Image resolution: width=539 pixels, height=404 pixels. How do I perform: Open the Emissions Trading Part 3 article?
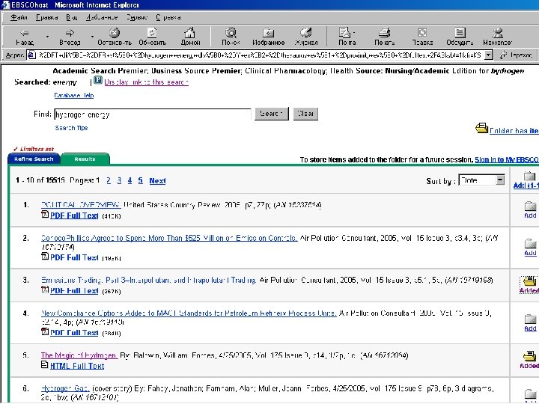point(148,280)
